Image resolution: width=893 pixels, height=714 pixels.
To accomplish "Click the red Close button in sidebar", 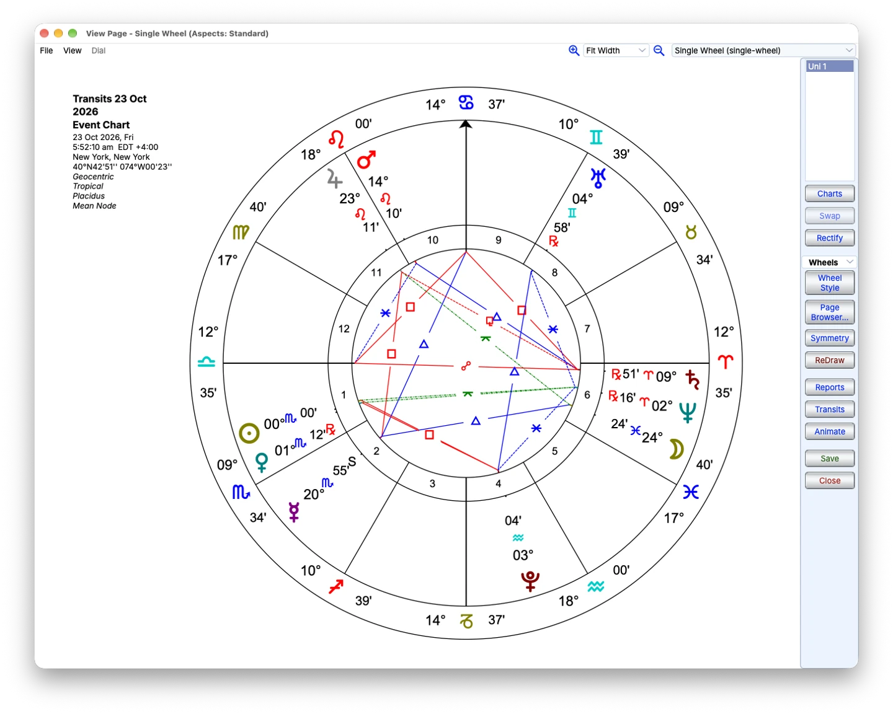I will (830, 481).
